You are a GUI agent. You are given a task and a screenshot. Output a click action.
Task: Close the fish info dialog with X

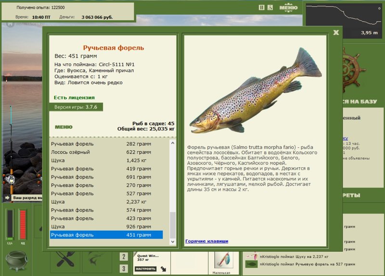point(336,32)
